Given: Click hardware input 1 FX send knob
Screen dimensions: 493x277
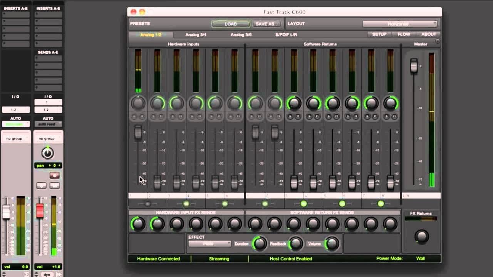Looking at the screenshot, I should tap(138, 224).
